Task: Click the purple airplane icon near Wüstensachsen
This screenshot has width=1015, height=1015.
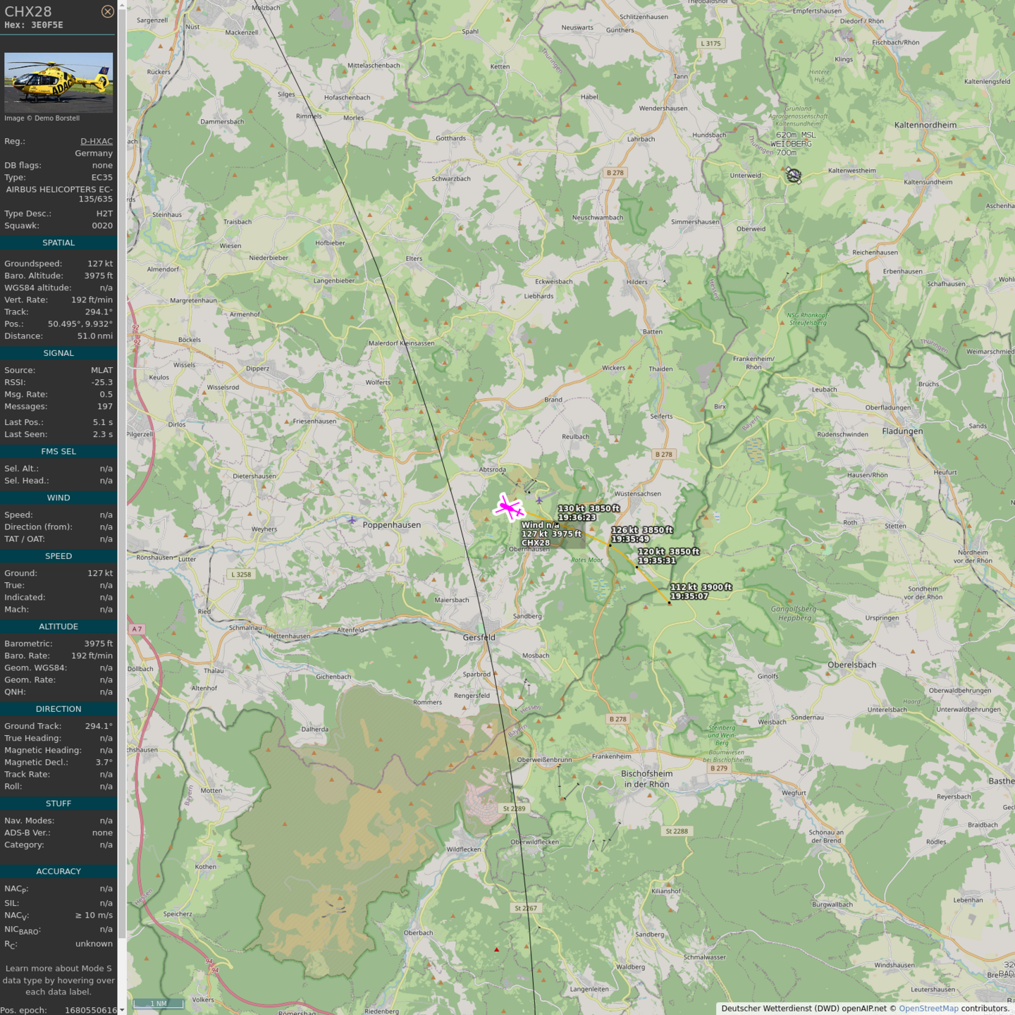Action: point(539,500)
